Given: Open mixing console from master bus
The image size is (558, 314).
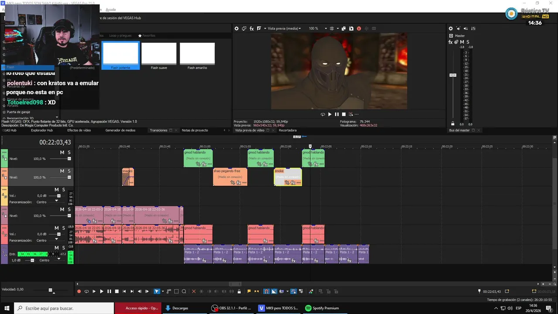Looking at the screenshot, I should [473, 28].
